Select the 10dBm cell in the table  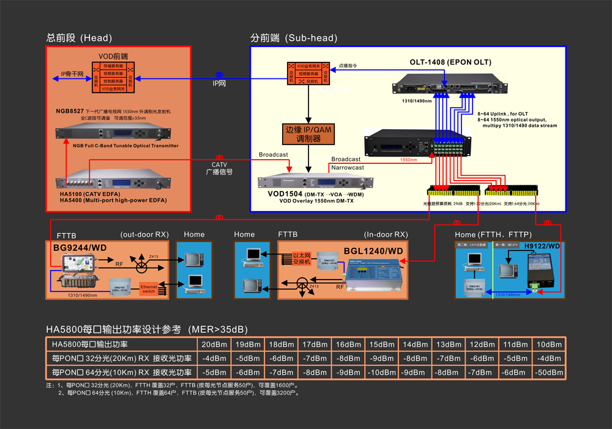pyautogui.click(x=549, y=345)
